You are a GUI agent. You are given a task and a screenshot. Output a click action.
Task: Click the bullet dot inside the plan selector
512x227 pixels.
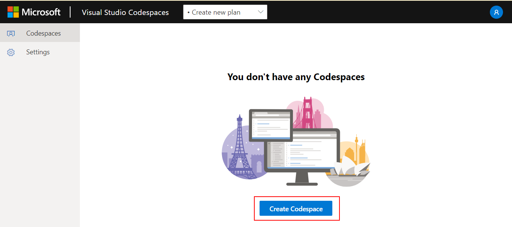pos(188,12)
